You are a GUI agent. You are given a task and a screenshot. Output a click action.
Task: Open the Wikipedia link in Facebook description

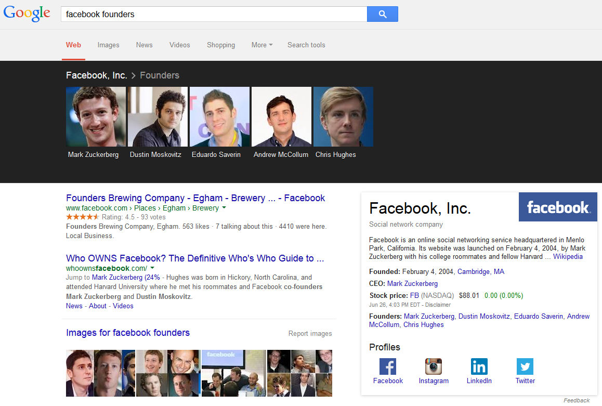568,257
